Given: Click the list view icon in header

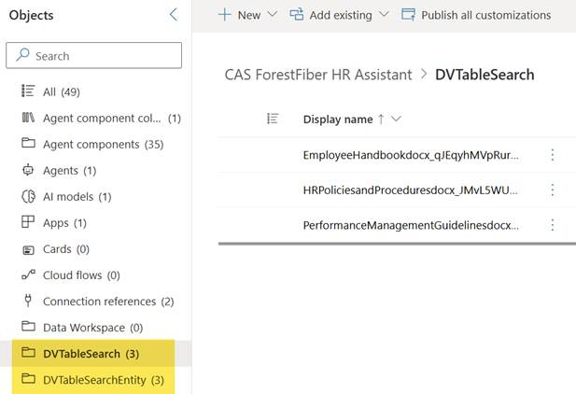Looking at the screenshot, I should pyautogui.click(x=273, y=119).
